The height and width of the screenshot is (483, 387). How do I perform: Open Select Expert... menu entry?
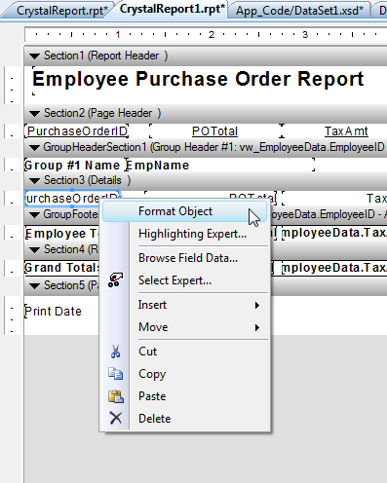point(174,280)
